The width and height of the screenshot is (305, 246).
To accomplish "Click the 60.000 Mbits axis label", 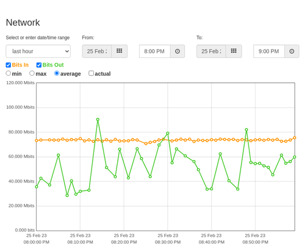I will pos(21,156).
